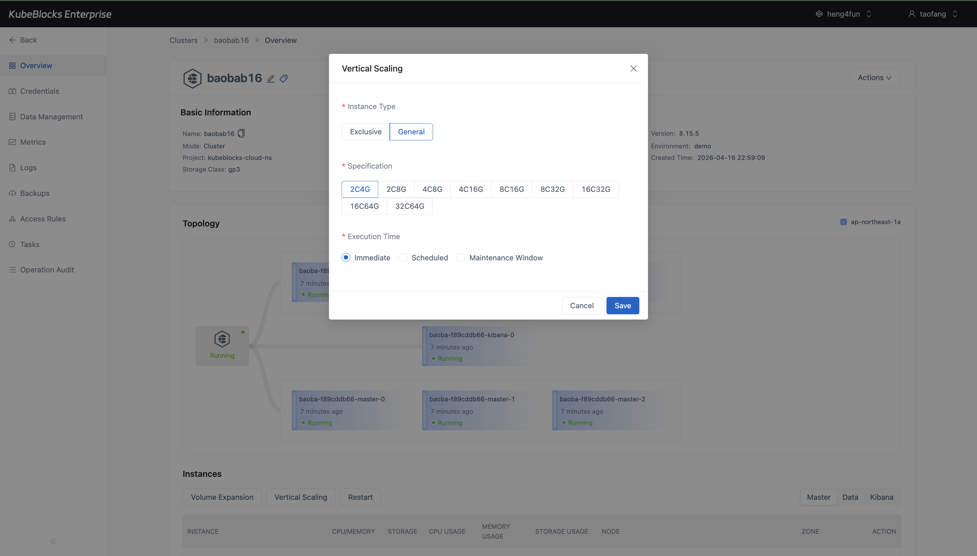
Task: Click the Created Time value
Action: 731,158
